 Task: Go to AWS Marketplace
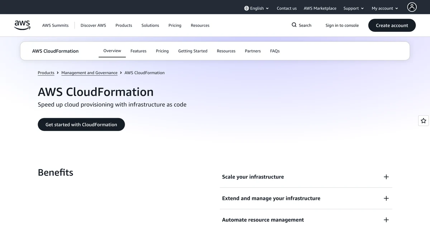point(320,8)
